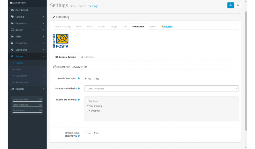Switch to the Option tab
255x149 pixels.
pyautogui.click(x=101, y=27)
